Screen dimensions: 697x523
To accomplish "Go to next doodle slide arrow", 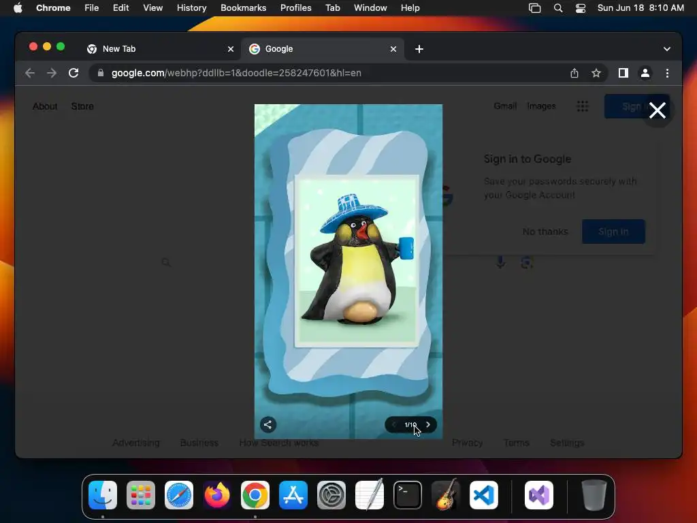I will point(428,425).
